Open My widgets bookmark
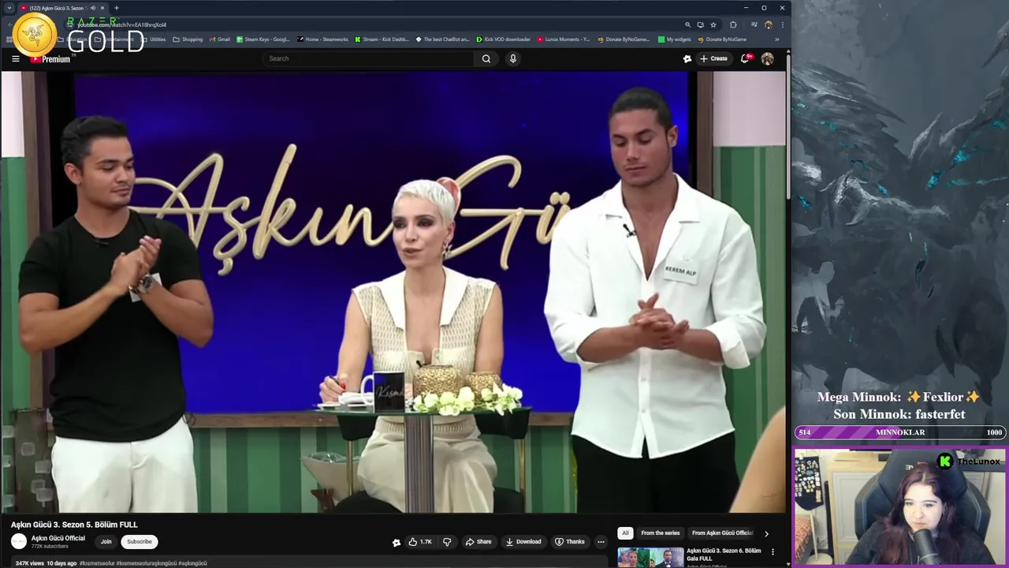Viewport: 1009px width, 568px height. click(x=674, y=39)
